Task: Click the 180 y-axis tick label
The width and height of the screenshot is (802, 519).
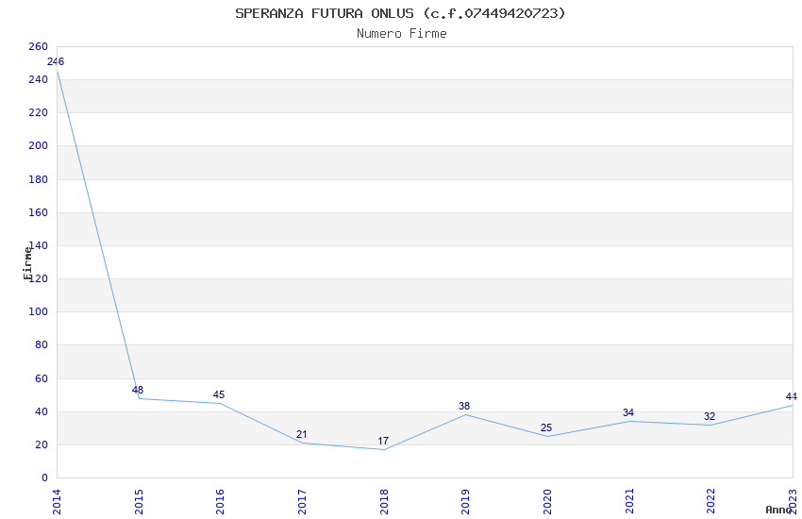Action: tap(39, 179)
